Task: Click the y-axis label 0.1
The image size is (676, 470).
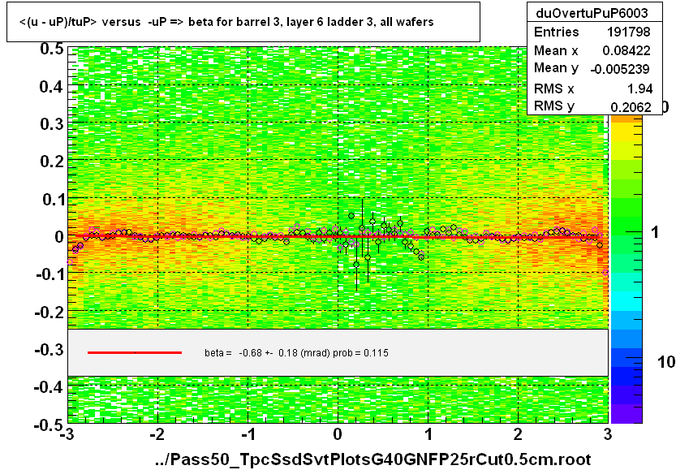Action: (x=53, y=200)
